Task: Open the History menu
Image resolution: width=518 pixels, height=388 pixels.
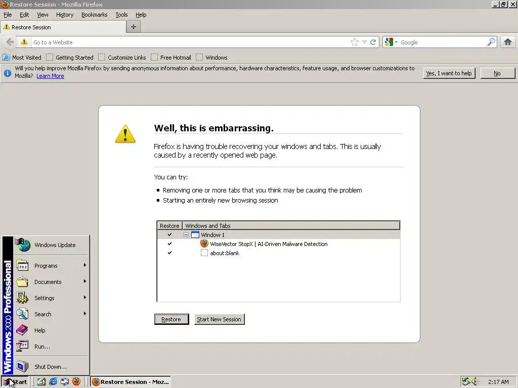Action: pos(65,15)
